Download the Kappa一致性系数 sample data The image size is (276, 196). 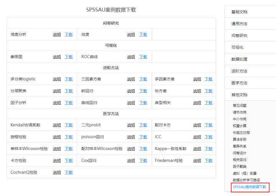[x=209, y=148]
